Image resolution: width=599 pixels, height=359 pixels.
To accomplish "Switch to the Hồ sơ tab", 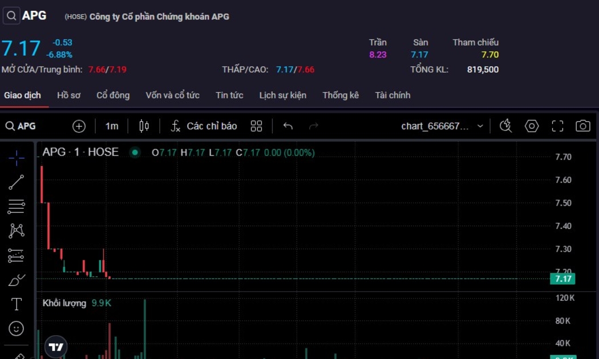I will pyautogui.click(x=68, y=95).
